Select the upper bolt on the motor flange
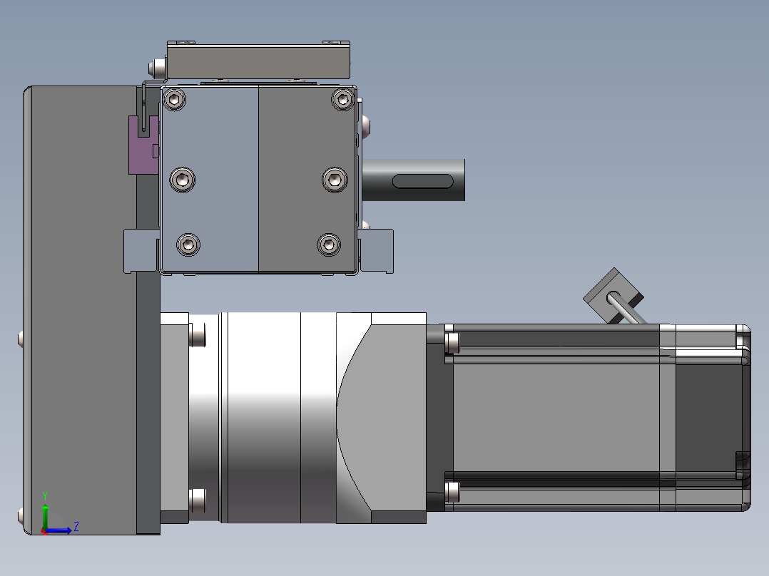The width and height of the screenshot is (769, 576). point(452,343)
